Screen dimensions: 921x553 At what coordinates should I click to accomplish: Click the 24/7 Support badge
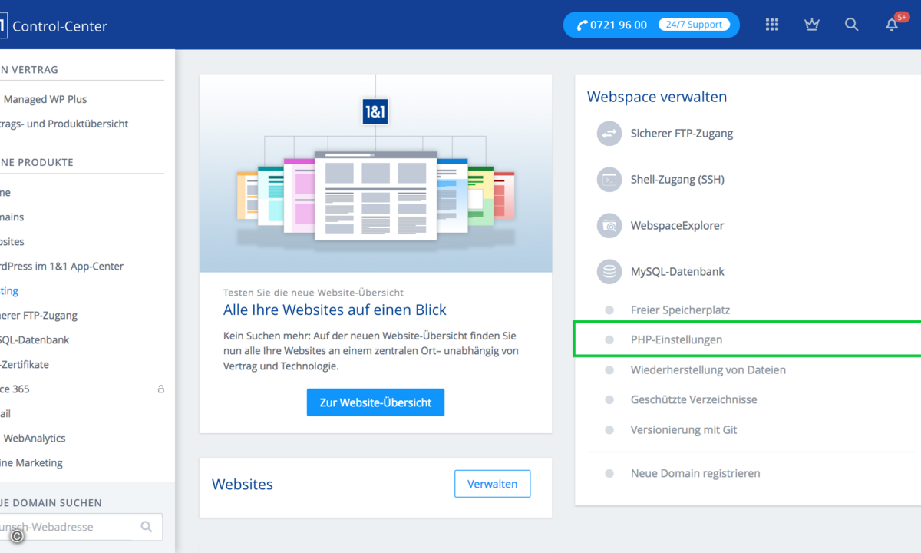(x=694, y=25)
